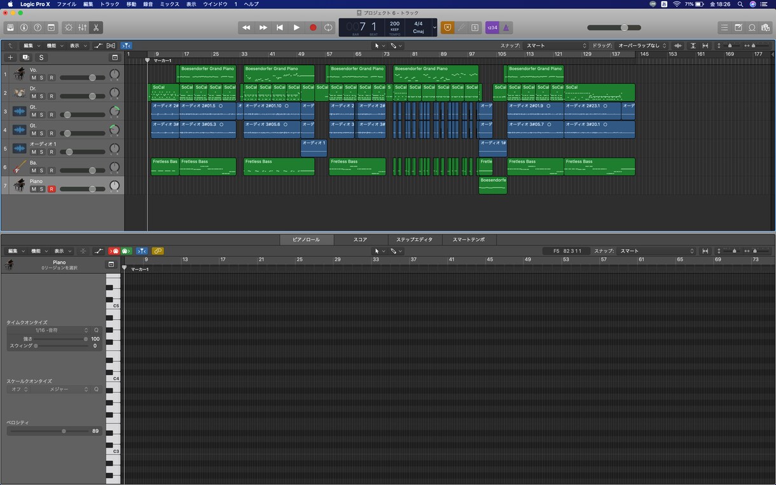Open the piano roll スナップ dropdown
776x485 pixels.
coord(657,251)
